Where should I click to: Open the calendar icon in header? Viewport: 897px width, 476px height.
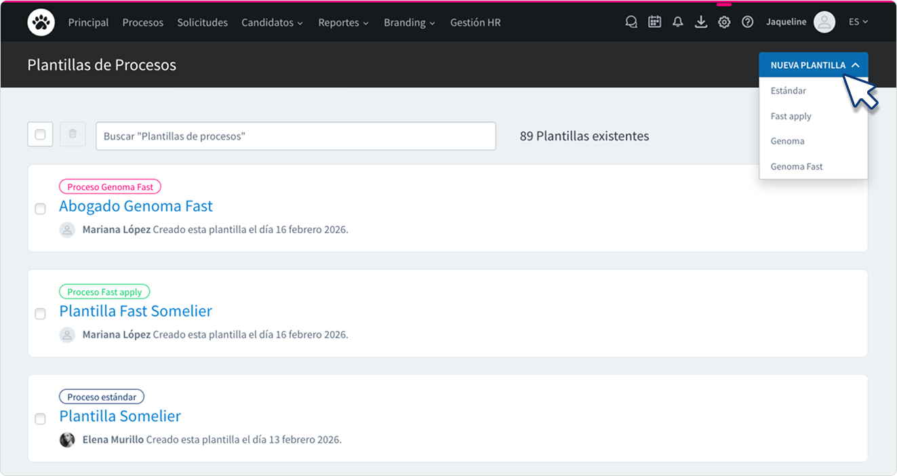[x=654, y=22]
